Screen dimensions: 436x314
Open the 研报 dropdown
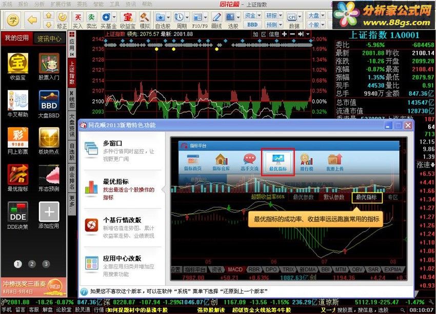pyautogui.click(x=274, y=15)
